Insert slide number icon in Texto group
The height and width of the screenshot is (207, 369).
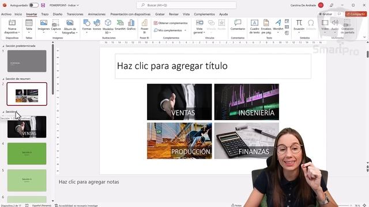point(287,27)
